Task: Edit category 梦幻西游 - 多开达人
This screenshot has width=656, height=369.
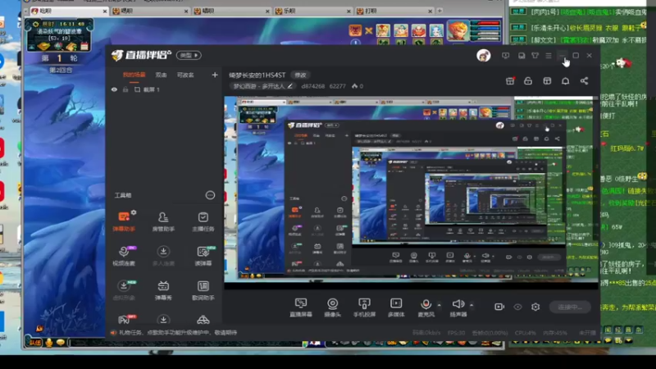Action: point(262,86)
